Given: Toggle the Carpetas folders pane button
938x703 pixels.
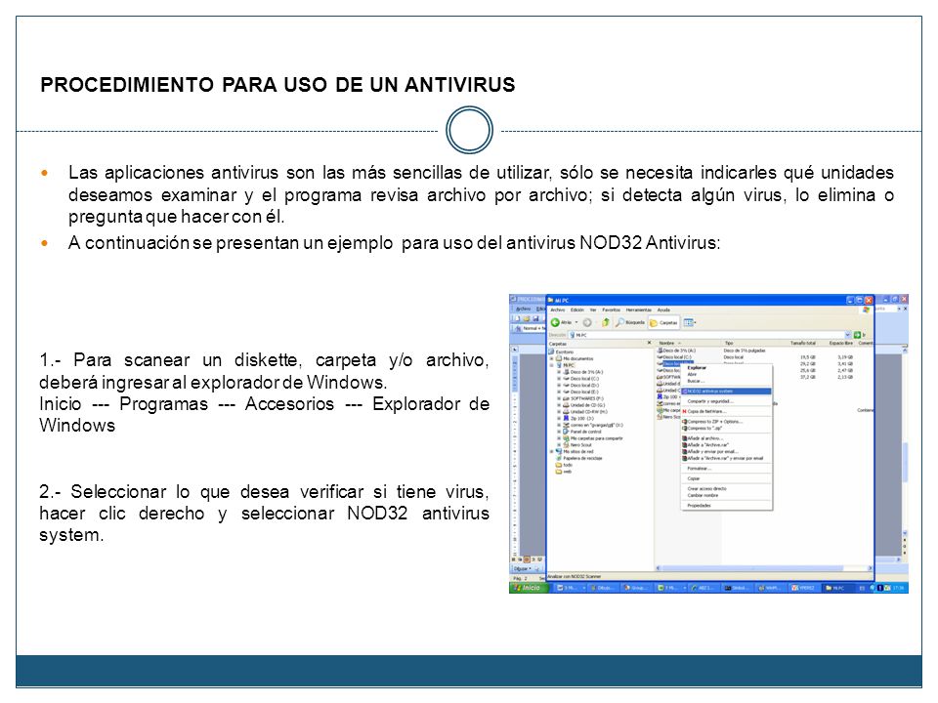Looking at the screenshot, I should (x=663, y=322).
